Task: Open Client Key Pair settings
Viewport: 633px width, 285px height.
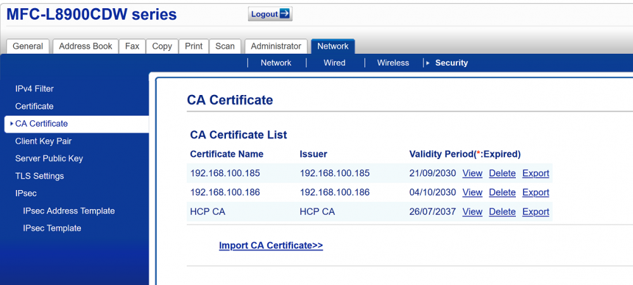Action: point(44,141)
